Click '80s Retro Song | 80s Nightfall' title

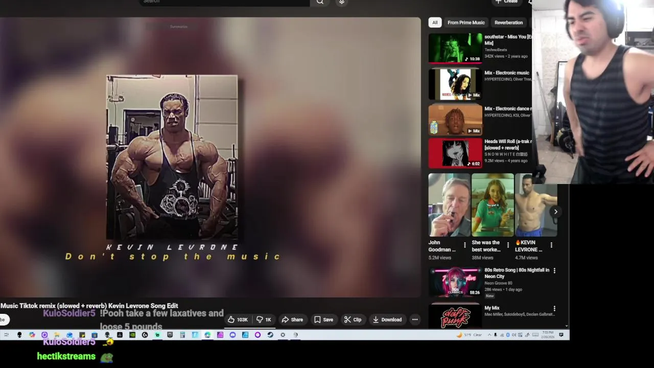tap(517, 273)
